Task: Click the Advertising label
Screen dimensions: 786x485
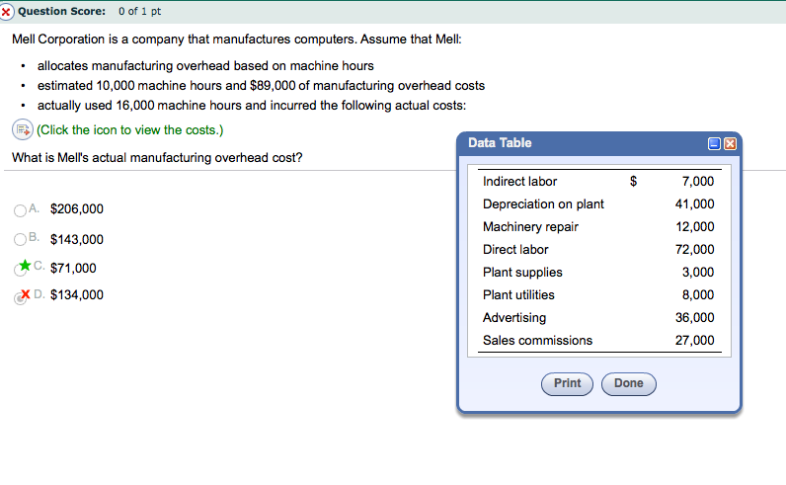Action: click(x=514, y=317)
